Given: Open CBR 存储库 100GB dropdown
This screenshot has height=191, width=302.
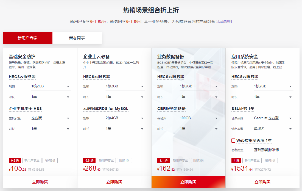Looking at the screenshot, I should point(199,118).
